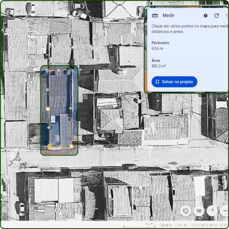This screenshot has width=229, height=229.
Task: Toggle the 3D view button
Action: point(198,210)
